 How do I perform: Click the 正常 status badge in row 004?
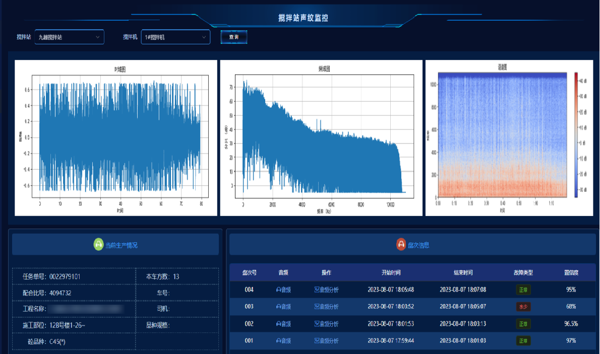[x=523, y=290]
